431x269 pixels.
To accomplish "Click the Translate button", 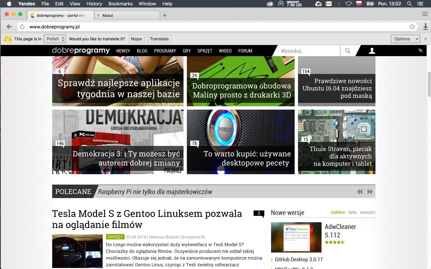I will click(x=159, y=39).
